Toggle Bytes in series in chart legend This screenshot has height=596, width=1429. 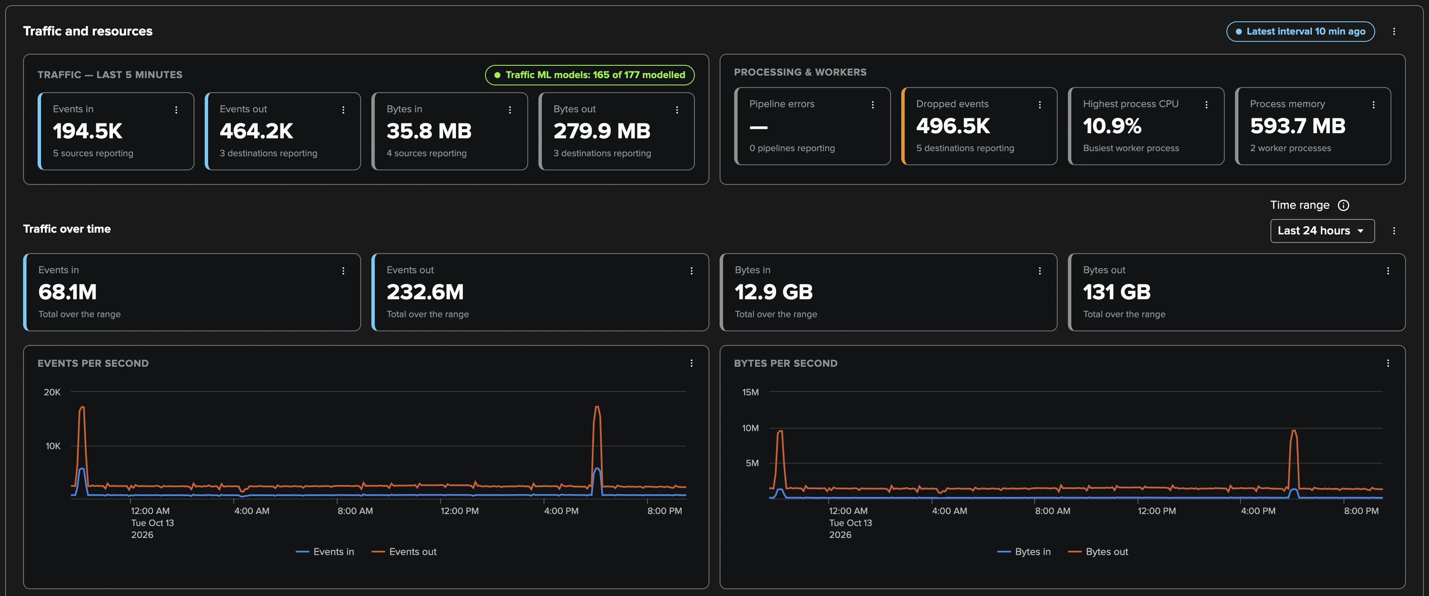click(1024, 552)
